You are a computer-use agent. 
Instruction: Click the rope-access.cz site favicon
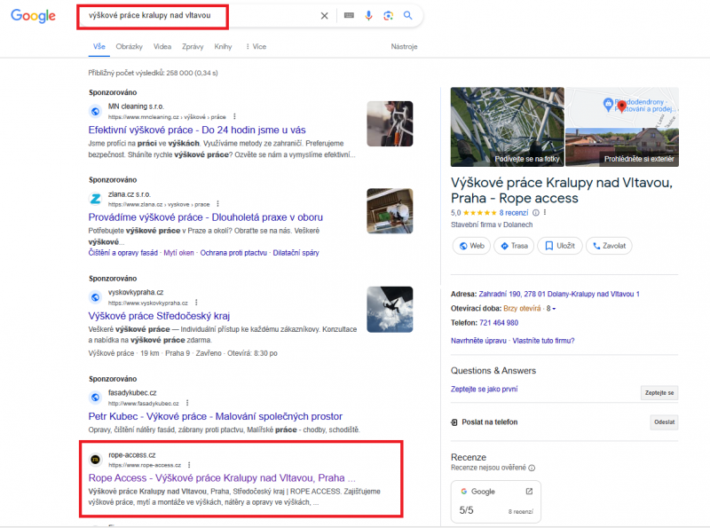[96, 460]
